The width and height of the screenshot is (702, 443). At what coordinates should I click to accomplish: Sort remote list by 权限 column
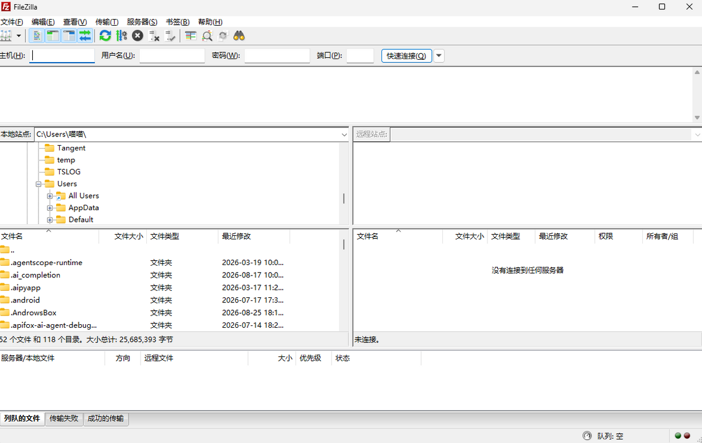pyautogui.click(x=618, y=236)
